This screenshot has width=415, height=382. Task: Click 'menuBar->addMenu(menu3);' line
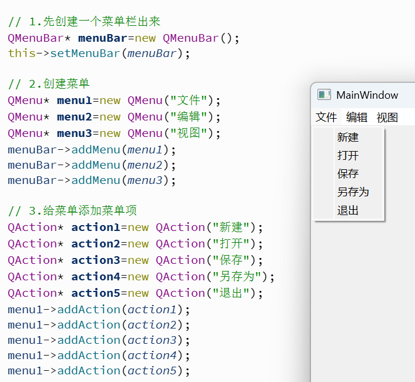tap(92, 180)
